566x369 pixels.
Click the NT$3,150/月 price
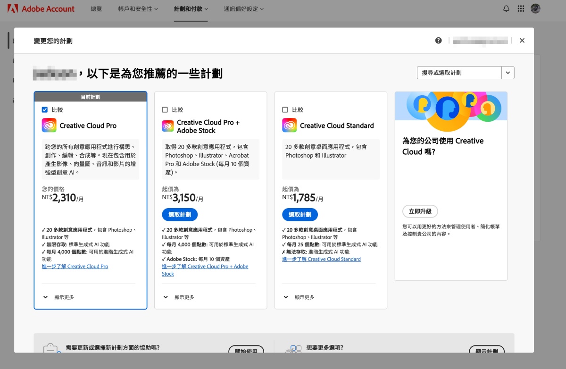(183, 198)
